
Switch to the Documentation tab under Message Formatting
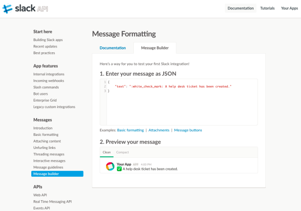coord(113,48)
